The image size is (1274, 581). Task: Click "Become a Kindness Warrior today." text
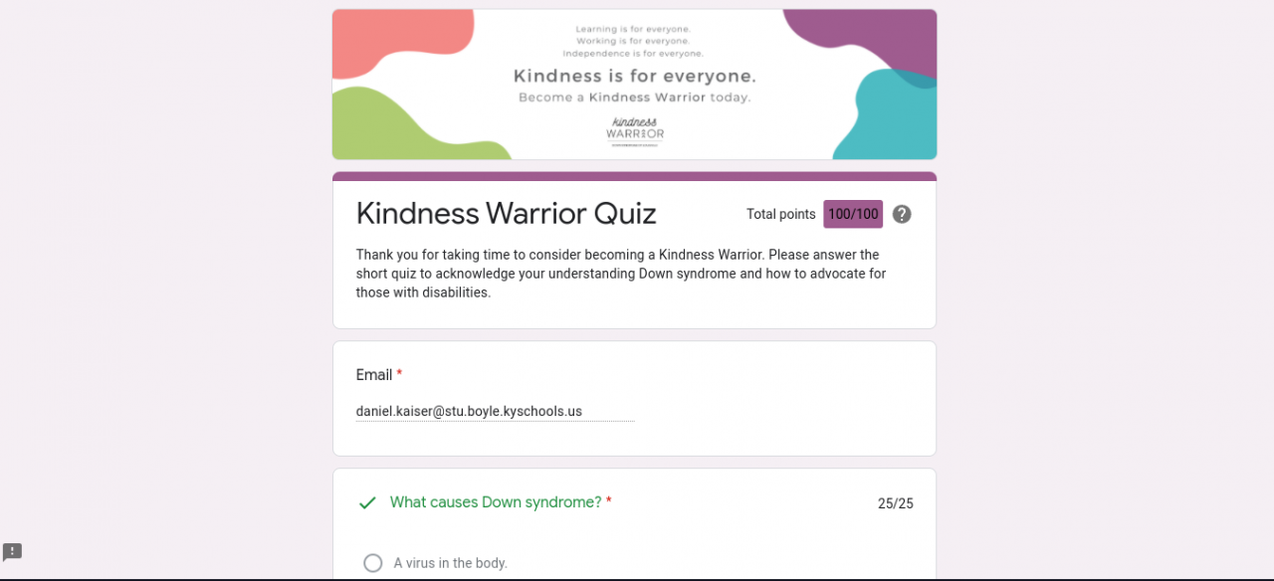click(x=635, y=97)
